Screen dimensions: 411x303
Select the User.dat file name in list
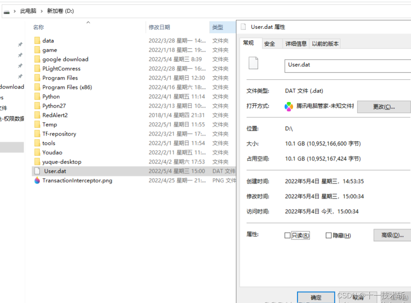click(x=55, y=171)
